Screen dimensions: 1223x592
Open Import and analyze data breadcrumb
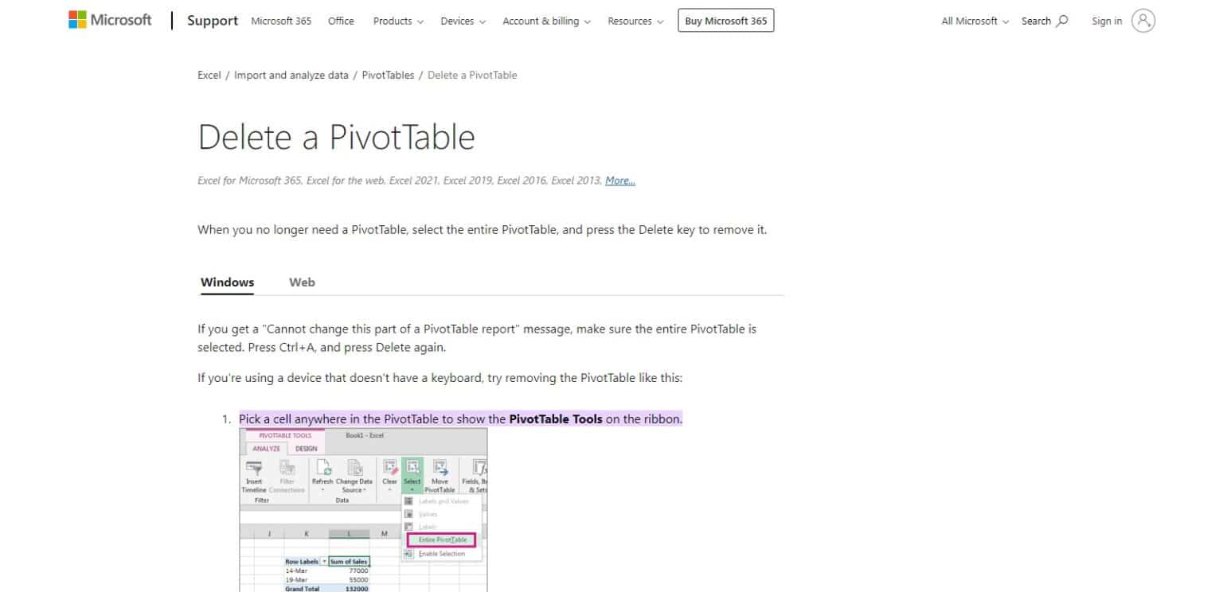(x=291, y=76)
